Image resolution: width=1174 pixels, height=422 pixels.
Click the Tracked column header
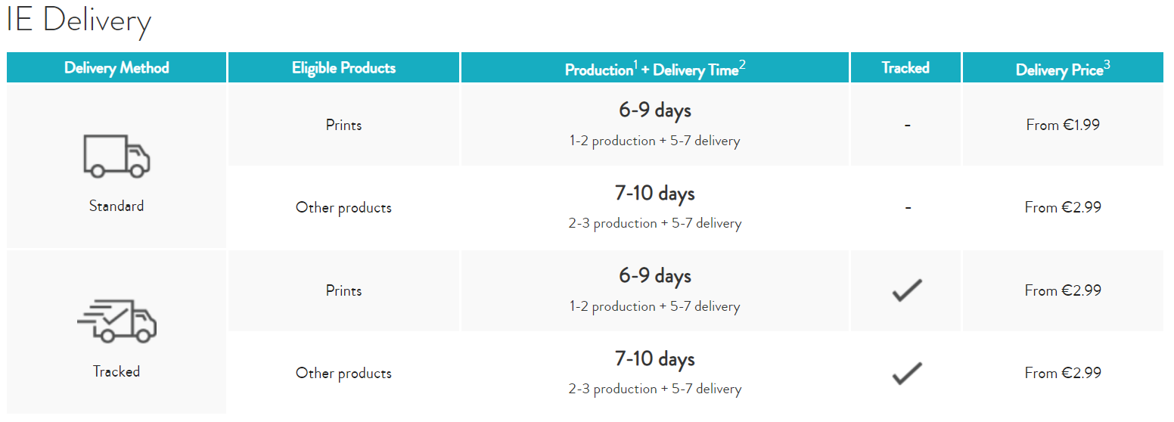pyautogui.click(x=905, y=67)
